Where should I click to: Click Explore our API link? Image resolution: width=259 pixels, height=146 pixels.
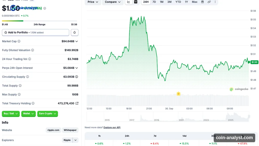tap(112, 127)
